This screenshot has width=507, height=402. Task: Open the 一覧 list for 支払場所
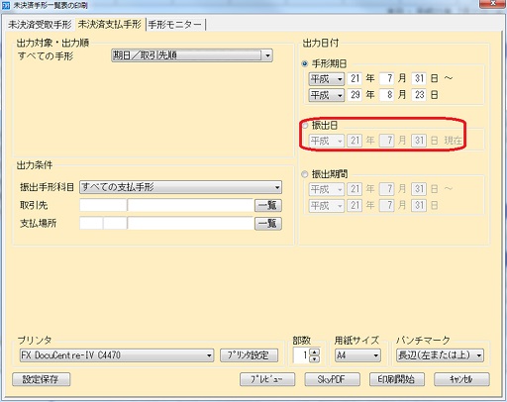tap(268, 224)
